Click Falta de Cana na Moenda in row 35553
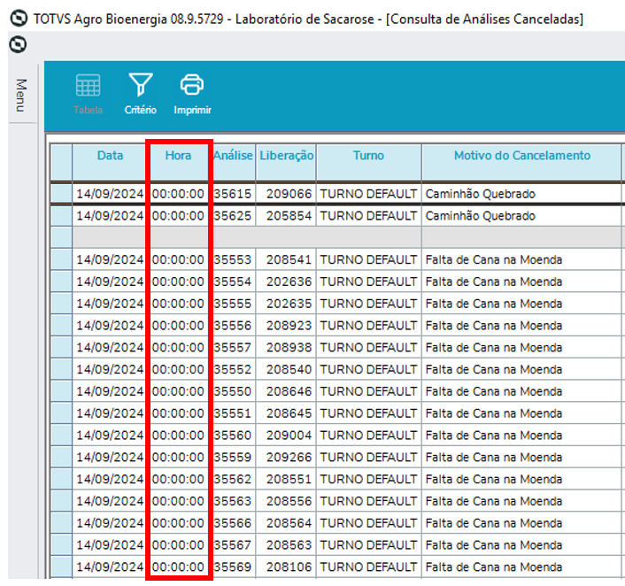Image resolution: width=625 pixels, height=586 pixels. (493, 260)
